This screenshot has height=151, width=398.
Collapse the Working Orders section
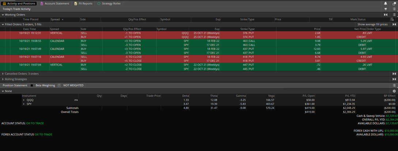(x=3, y=15)
